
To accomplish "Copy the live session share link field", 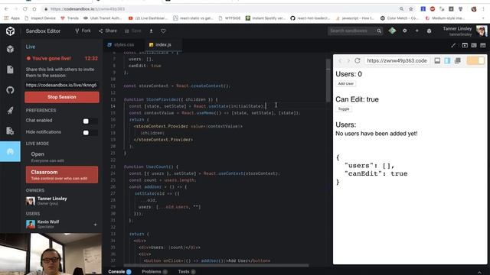I will coord(62,85).
